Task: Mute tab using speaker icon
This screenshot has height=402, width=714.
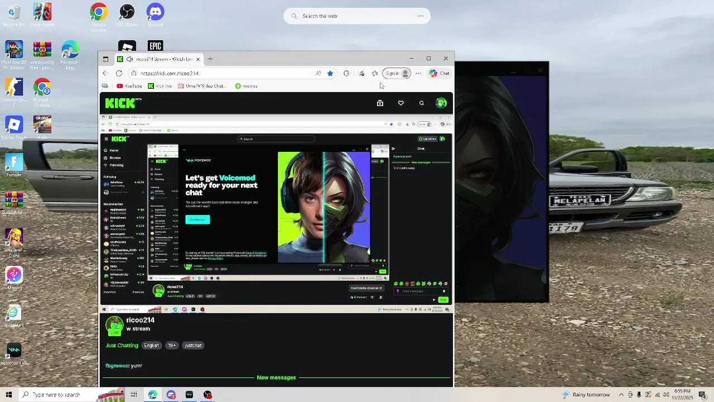Action: pos(129,59)
